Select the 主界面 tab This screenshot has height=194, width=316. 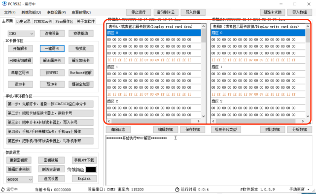coord(7,21)
